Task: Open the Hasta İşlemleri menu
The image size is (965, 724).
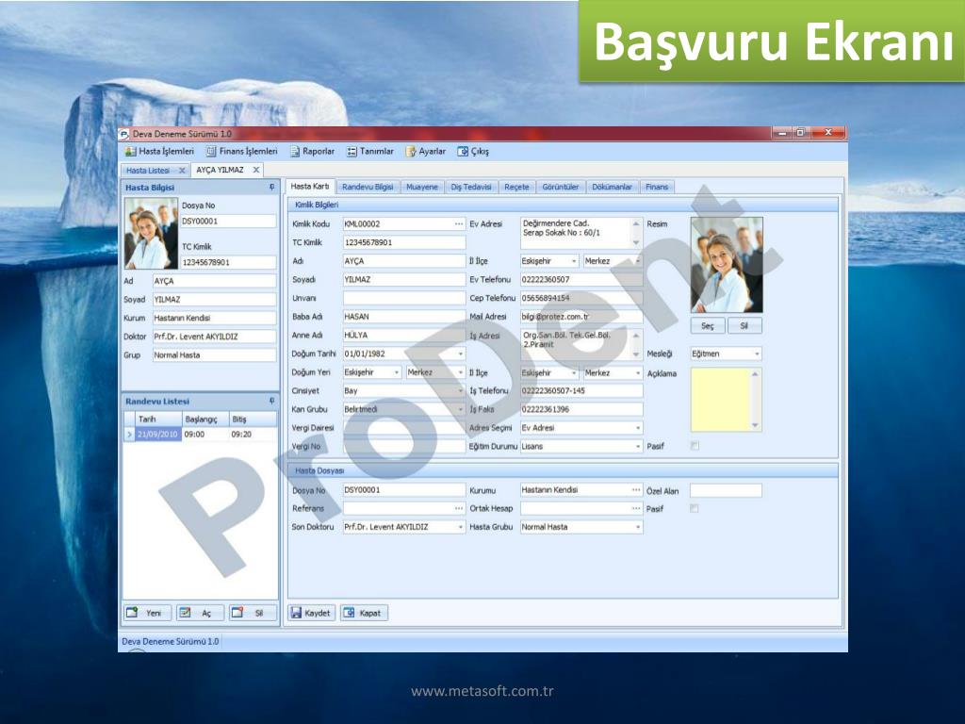Action: pyautogui.click(x=159, y=151)
